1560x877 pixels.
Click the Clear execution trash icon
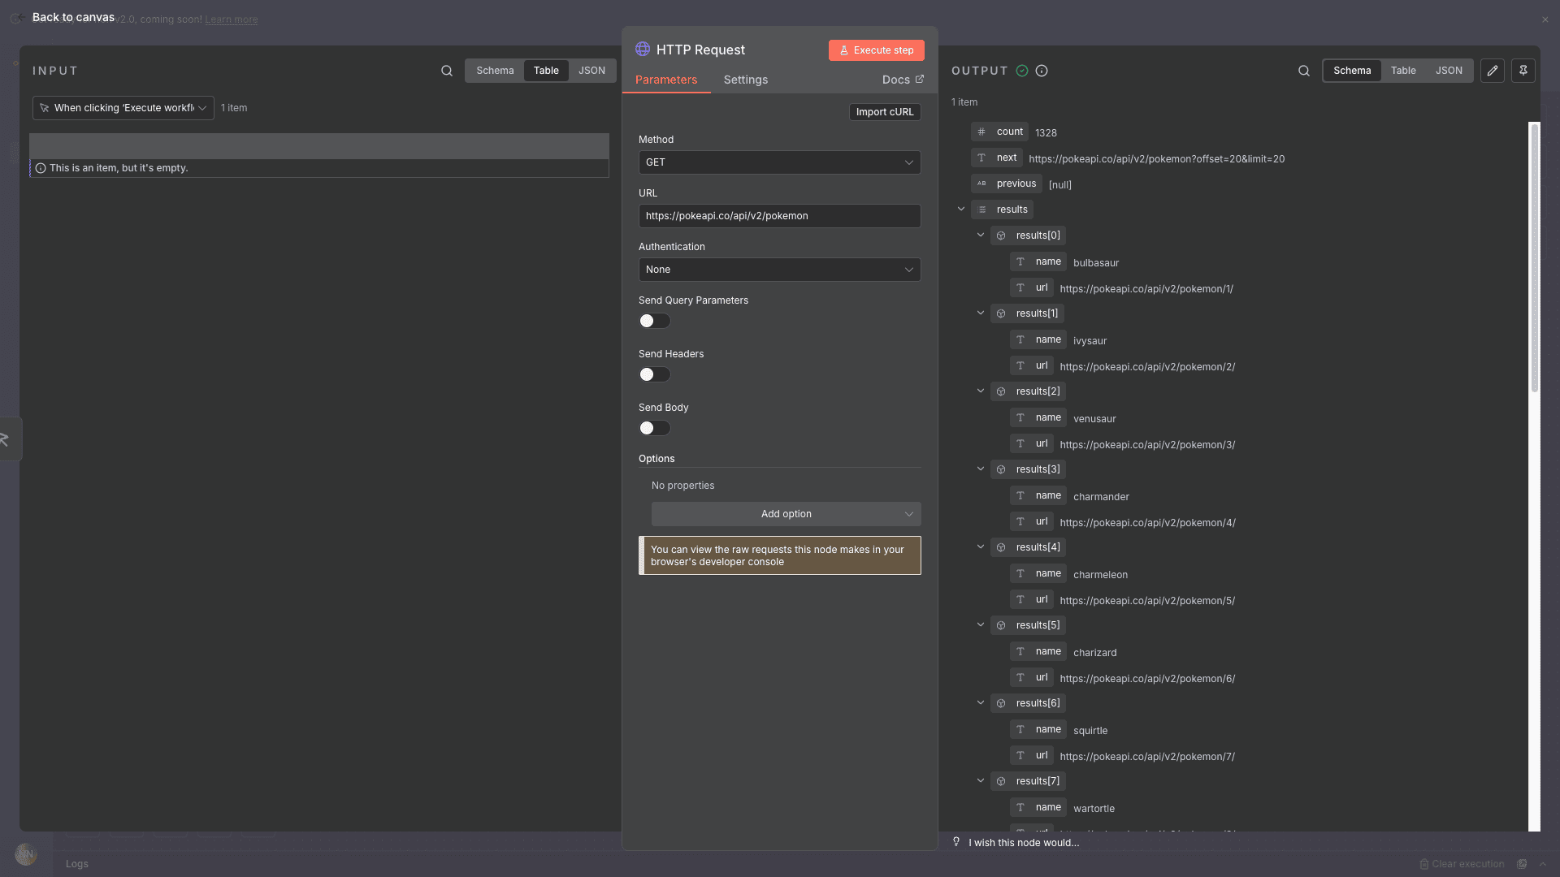pos(1424,864)
